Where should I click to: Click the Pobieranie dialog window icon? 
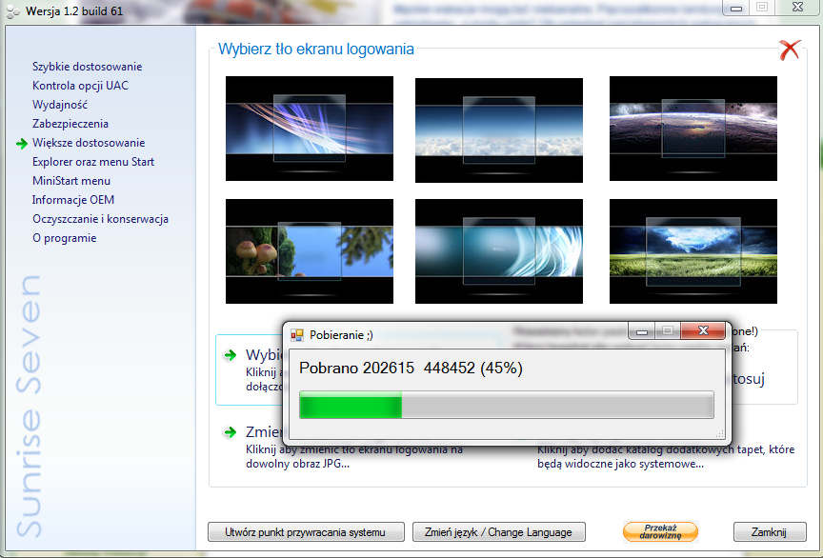297,335
